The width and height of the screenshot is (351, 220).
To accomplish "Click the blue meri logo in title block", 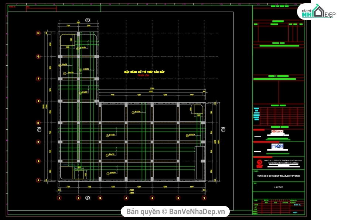I will (x=277, y=146).
